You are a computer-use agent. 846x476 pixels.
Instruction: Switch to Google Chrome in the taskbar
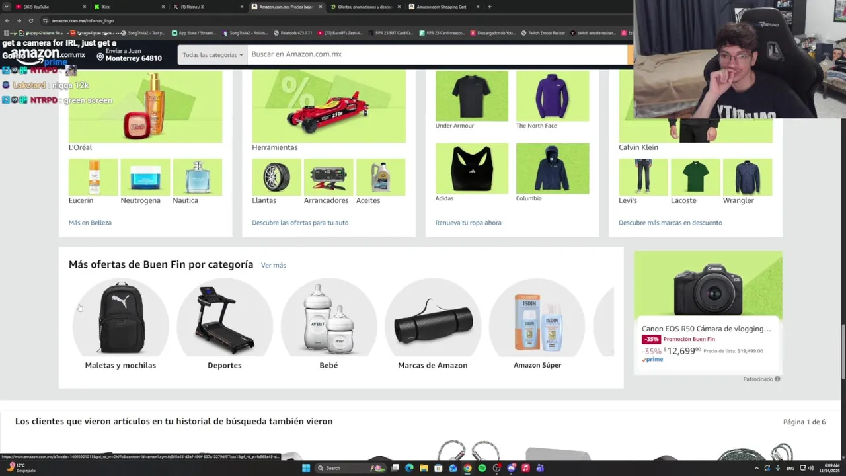(467, 468)
